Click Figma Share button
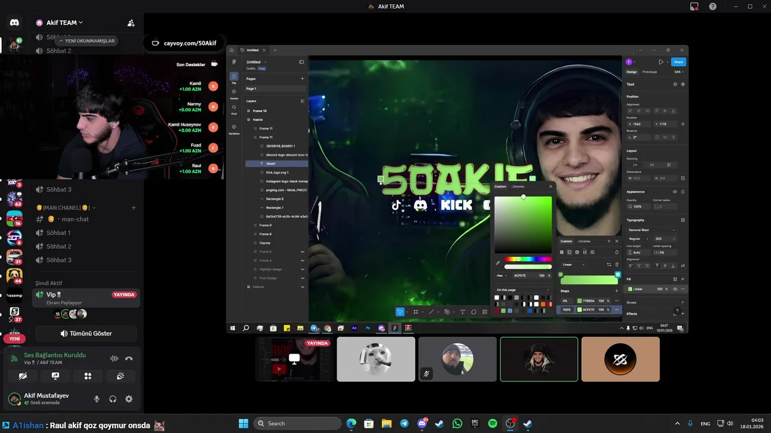 coord(678,62)
